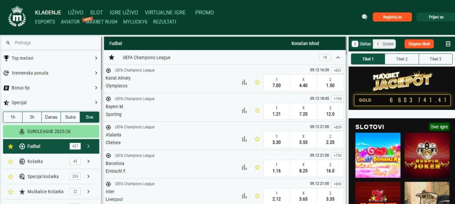
Task: Favorite the Atalanta vs Chelsea match
Action: click(x=257, y=139)
